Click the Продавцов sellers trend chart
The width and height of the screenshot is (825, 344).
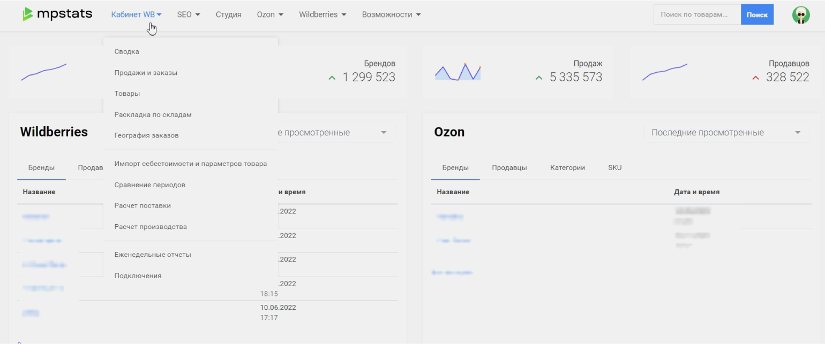[x=664, y=73]
